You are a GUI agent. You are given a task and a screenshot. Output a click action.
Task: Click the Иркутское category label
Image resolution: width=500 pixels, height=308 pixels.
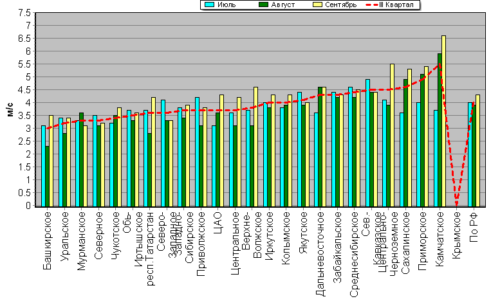point(270,236)
